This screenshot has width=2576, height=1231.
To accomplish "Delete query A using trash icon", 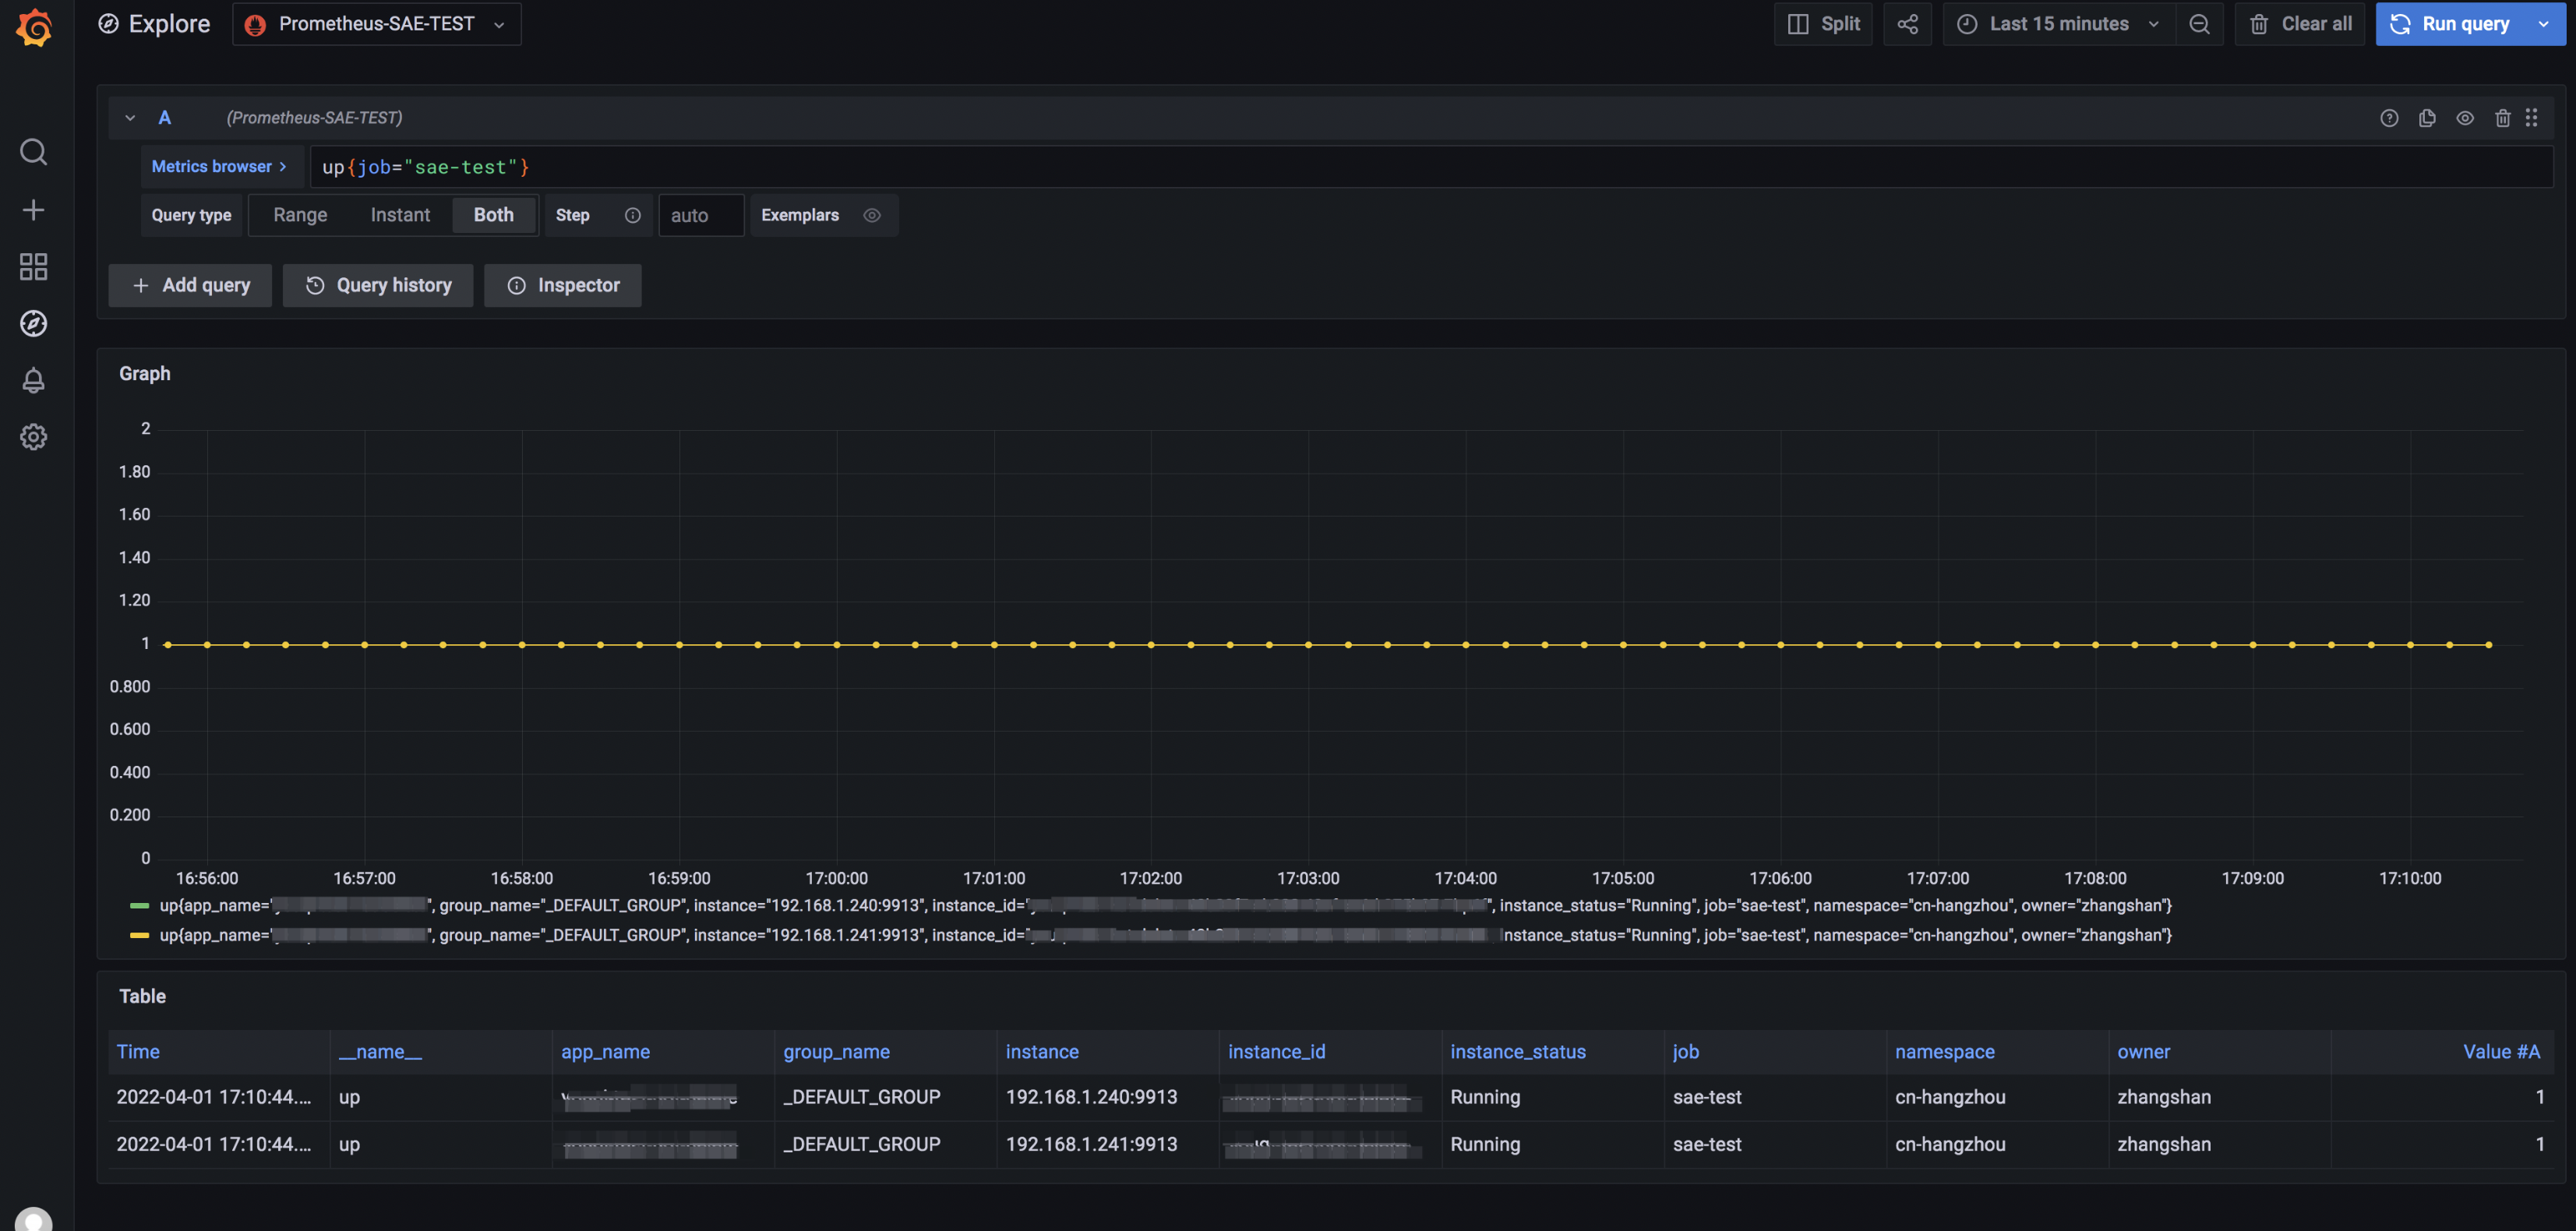I will pyautogui.click(x=2502, y=118).
